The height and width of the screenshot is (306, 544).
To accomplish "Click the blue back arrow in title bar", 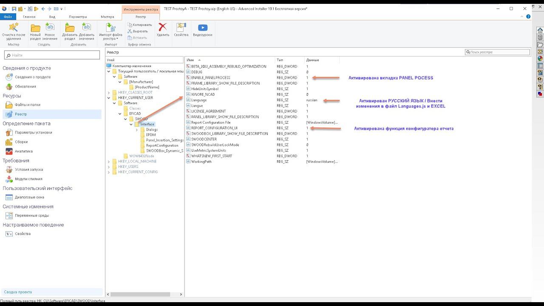I will [43, 8].
